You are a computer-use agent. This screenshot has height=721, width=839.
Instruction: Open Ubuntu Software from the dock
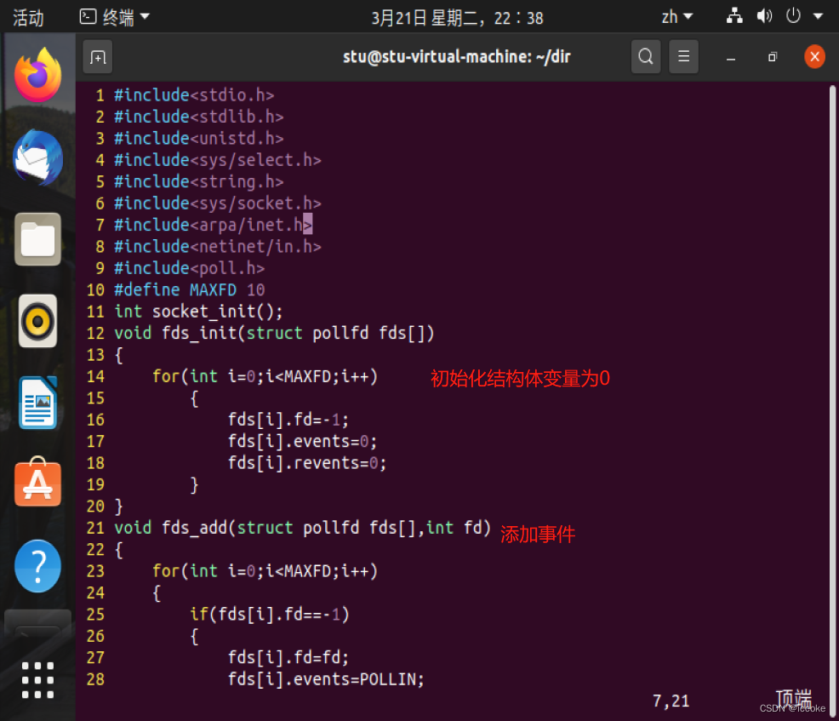[37, 483]
